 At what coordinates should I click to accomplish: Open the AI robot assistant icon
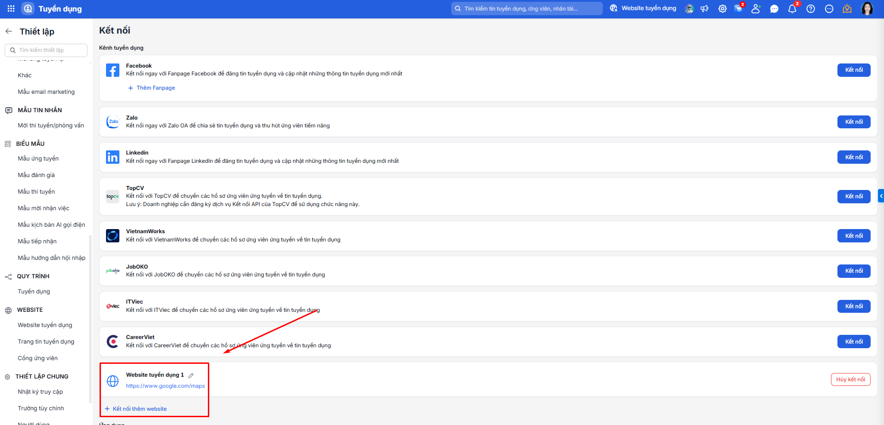[689, 9]
